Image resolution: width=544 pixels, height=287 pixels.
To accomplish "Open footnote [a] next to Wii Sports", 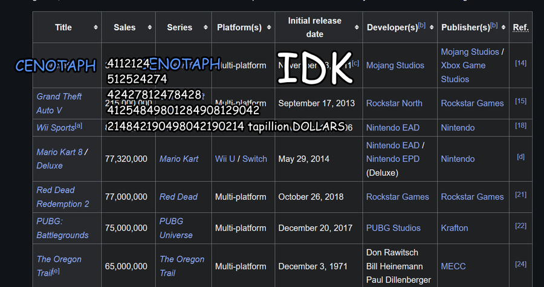I will 79,126.
